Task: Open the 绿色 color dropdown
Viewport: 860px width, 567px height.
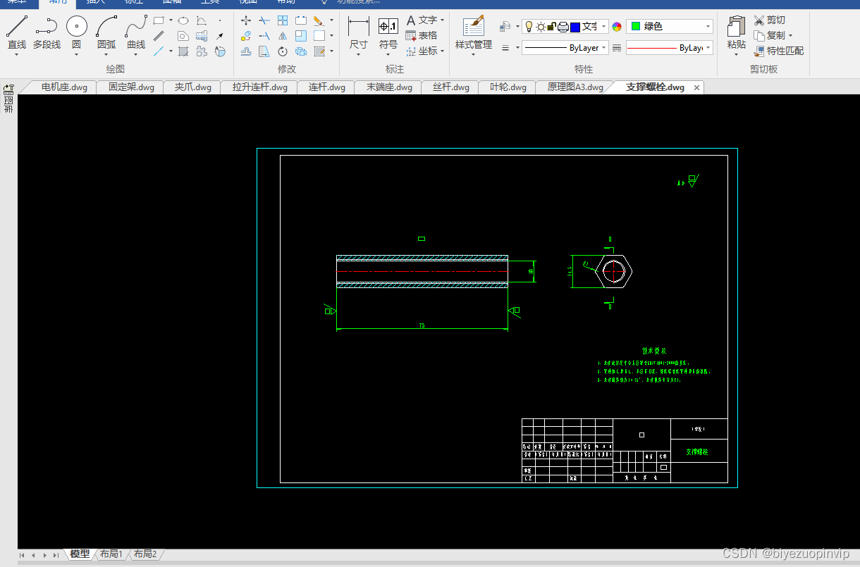Action: click(x=708, y=27)
